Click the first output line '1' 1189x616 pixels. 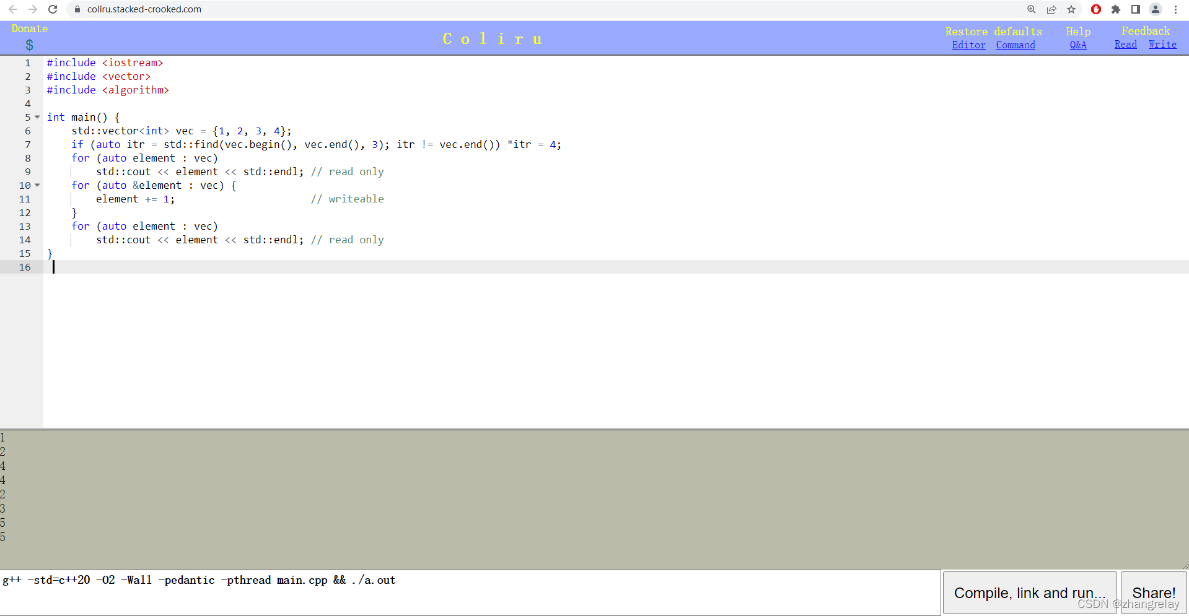click(x=3, y=438)
